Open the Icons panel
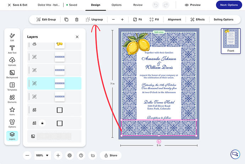 click(12, 111)
